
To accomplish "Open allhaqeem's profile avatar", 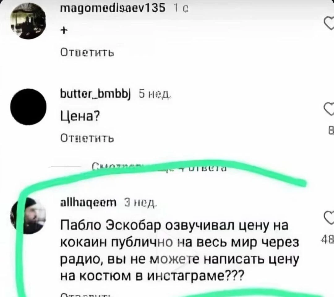I will tap(28, 216).
